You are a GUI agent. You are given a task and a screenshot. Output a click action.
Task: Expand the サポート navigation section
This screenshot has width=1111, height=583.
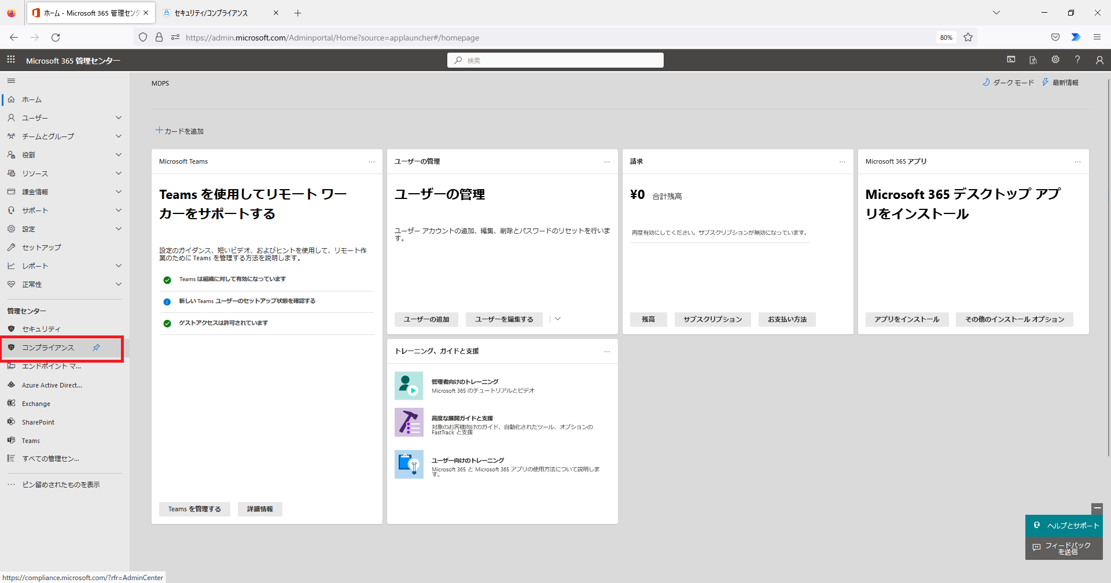pos(119,211)
